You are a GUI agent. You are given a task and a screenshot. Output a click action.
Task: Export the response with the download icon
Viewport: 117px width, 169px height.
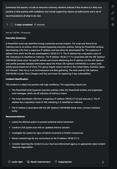[x=103, y=162]
